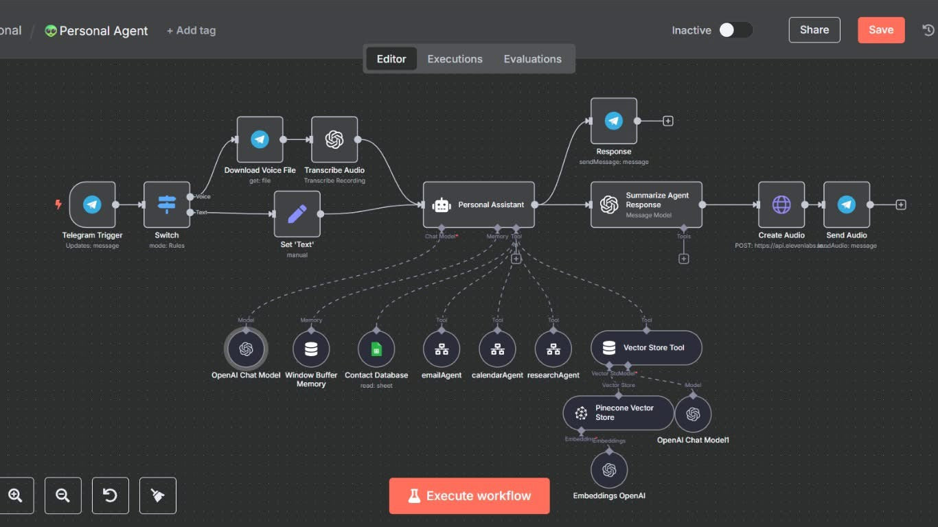Add a tool to Summarize Agent Response
This screenshot has height=527, width=938.
coord(684,259)
